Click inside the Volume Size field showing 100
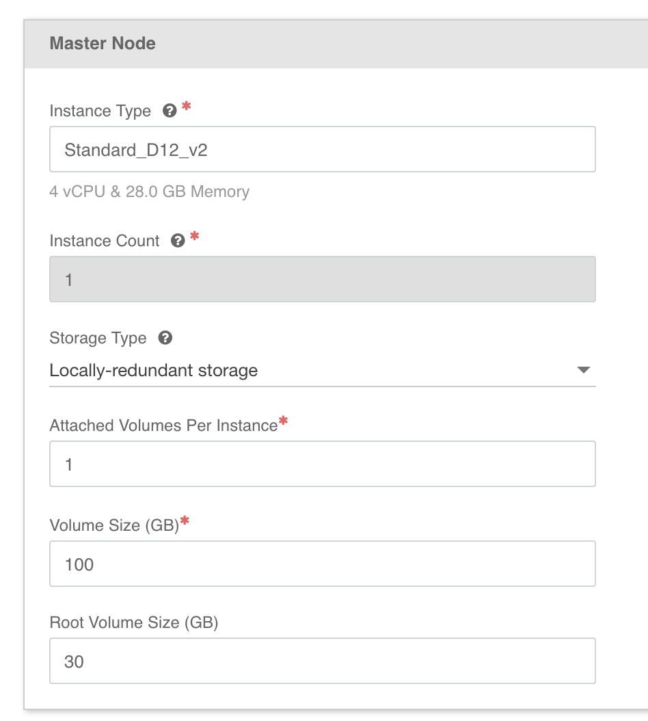The width and height of the screenshot is (648, 721). tap(321, 564)
